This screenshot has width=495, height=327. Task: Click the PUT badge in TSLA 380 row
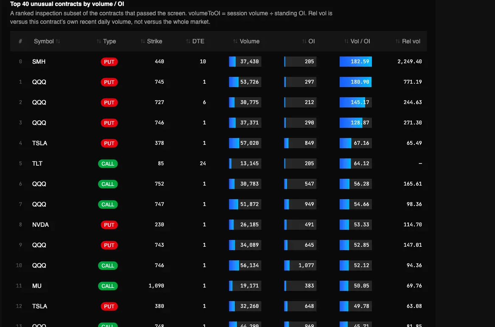109,306
